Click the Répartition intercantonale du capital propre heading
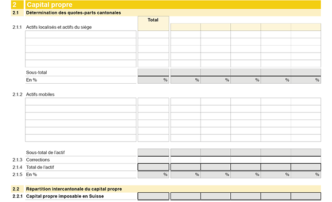The image size is (332, 202). 74,189
